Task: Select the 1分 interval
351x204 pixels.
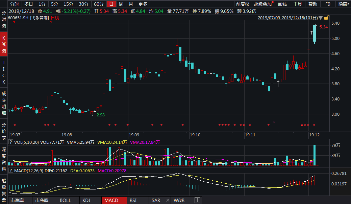Action: pos(42,4)
